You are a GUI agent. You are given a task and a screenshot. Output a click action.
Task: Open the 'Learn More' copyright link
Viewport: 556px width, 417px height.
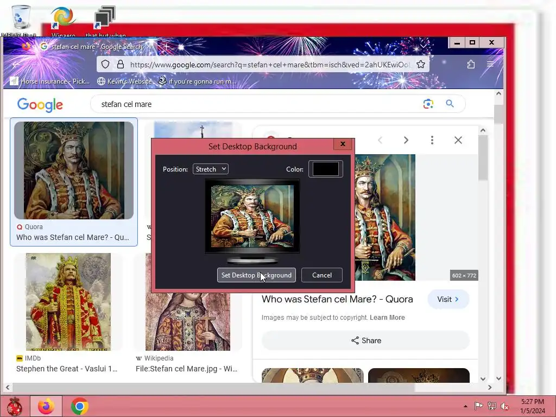387,317
